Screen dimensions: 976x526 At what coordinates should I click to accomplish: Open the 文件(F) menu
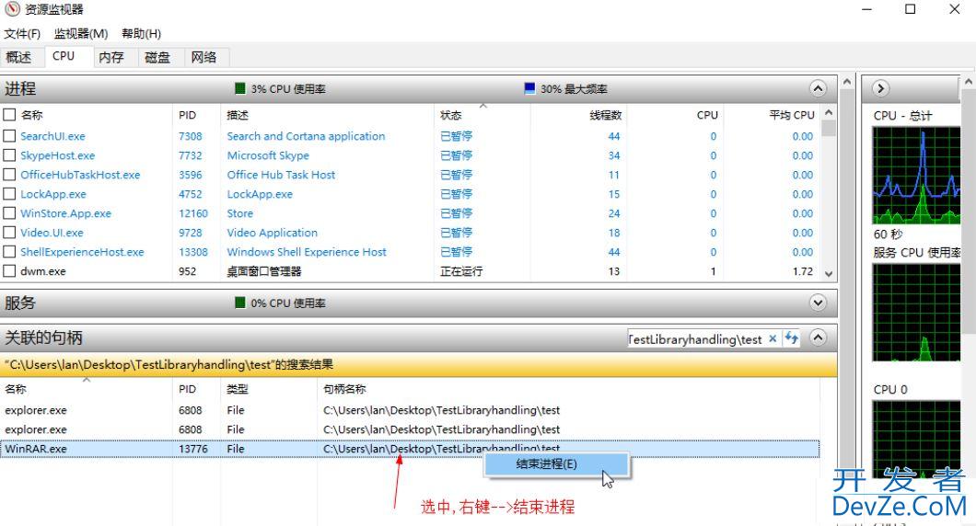[22, 34]
